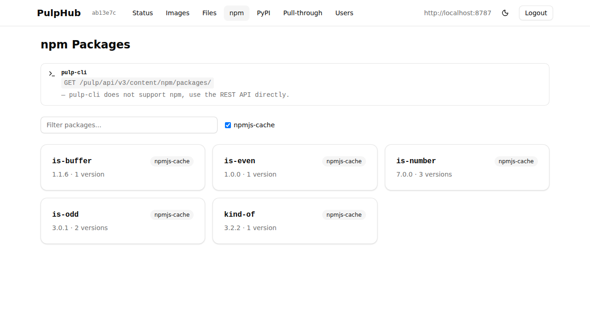Click the server URL localhost:8787
Viewport: 590px width, 332px height.
click(x=457, y=13)
